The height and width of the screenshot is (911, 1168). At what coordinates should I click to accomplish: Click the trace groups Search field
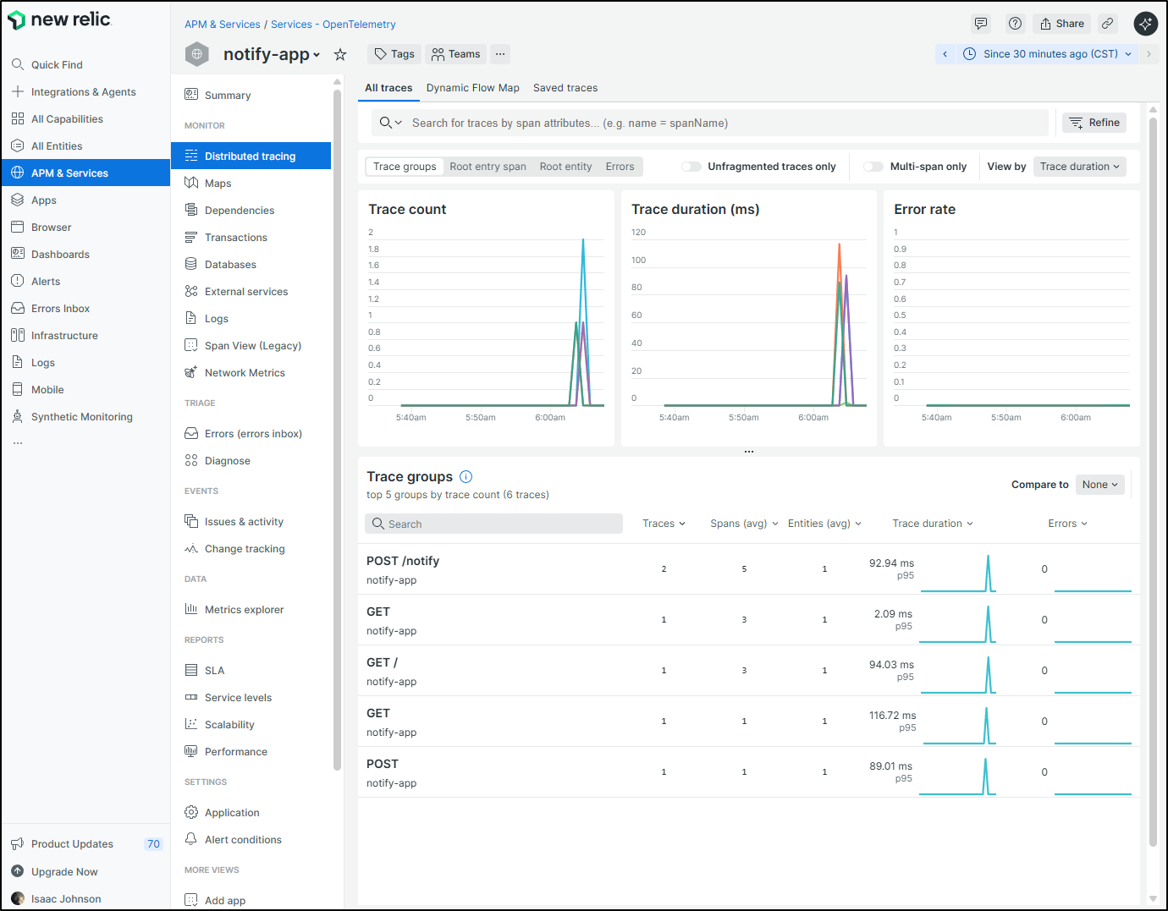[x=495, y=524]
